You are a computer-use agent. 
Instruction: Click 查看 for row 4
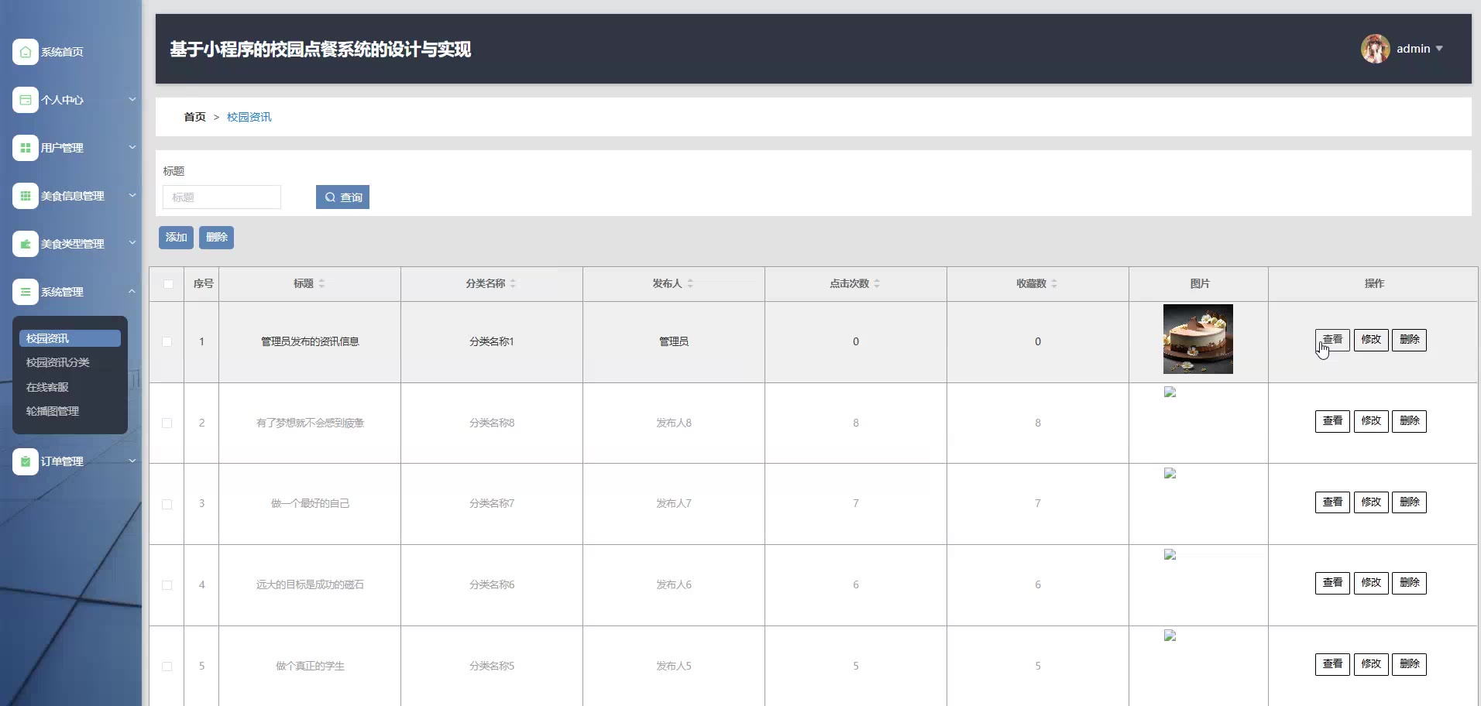pyautogui.click(x=1332, y=583)
